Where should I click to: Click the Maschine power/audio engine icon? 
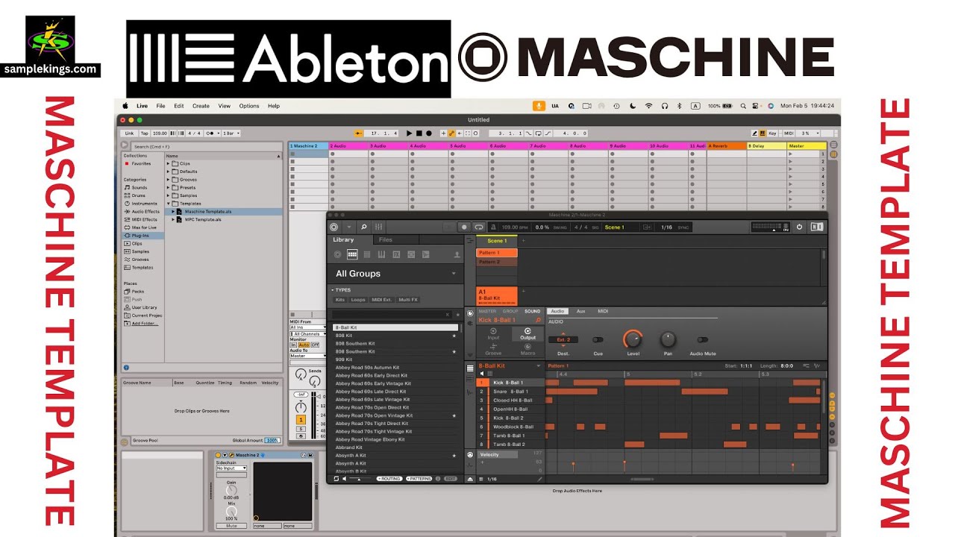tap(799, 227)
